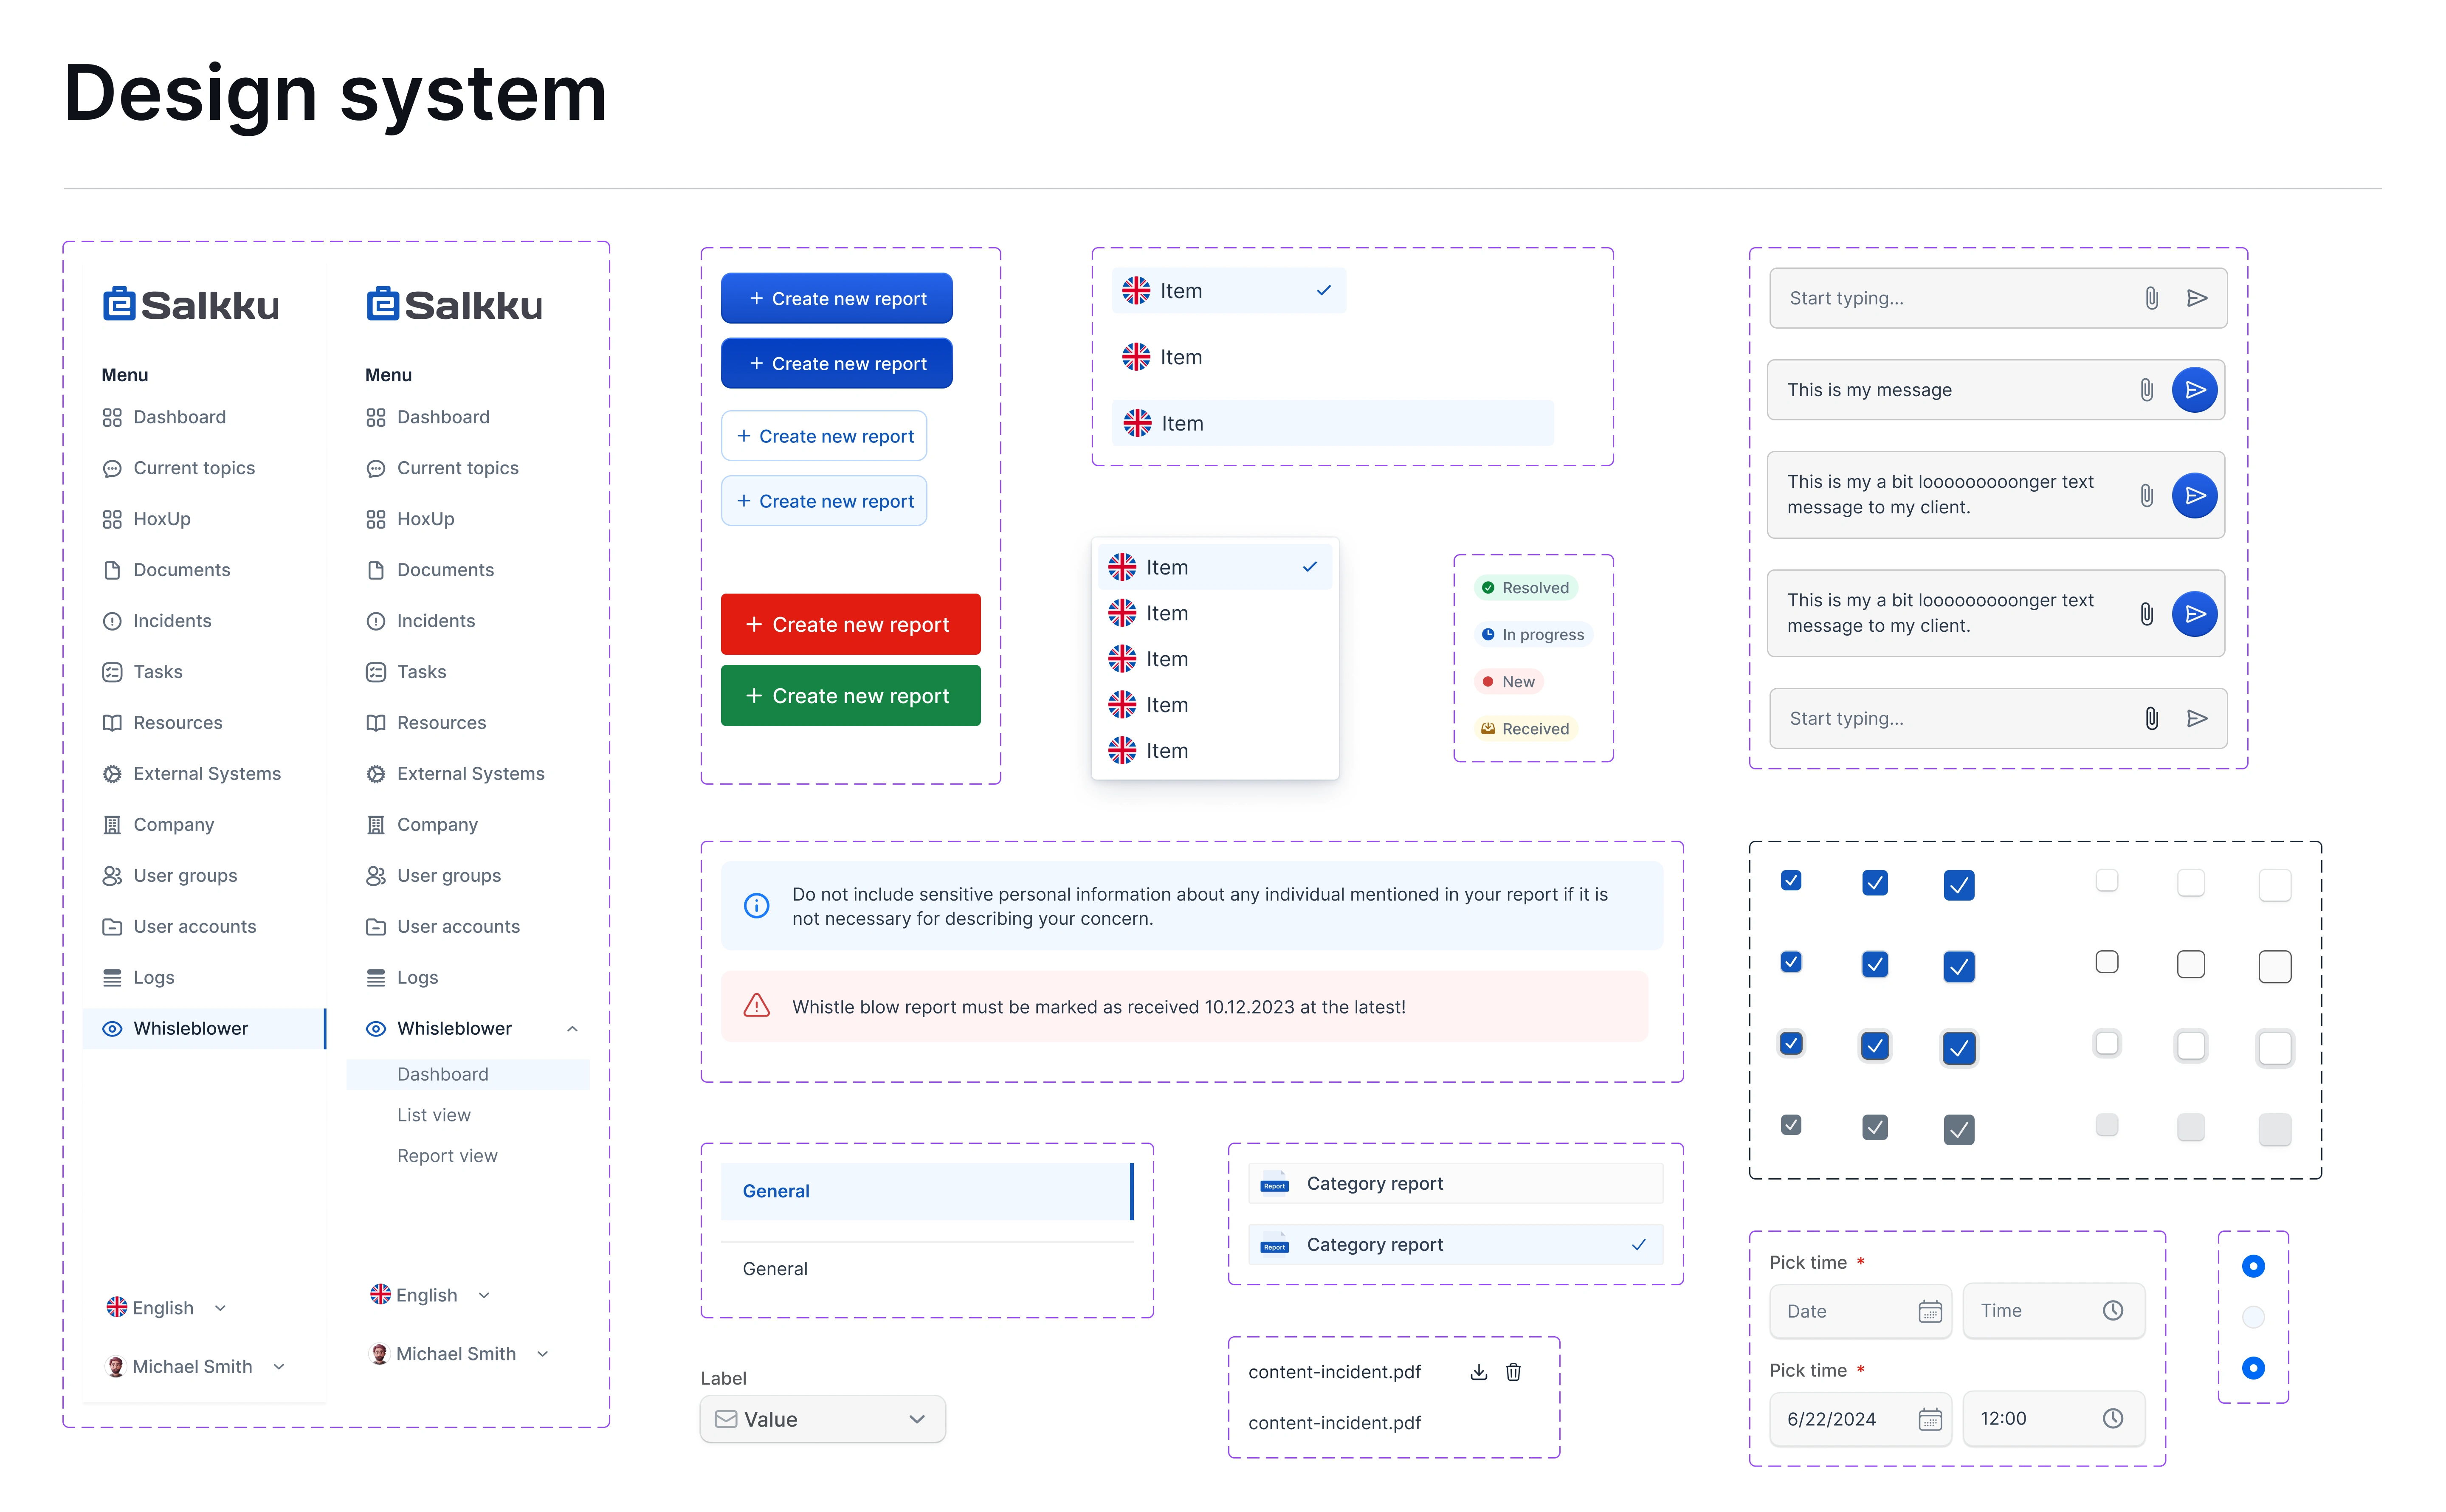Tick the largest unchecked checkbox in top row
2446x1512 pixels.
tap(2274, 884)
